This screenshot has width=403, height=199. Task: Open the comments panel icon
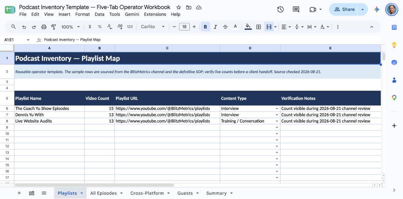click(296, 9)
